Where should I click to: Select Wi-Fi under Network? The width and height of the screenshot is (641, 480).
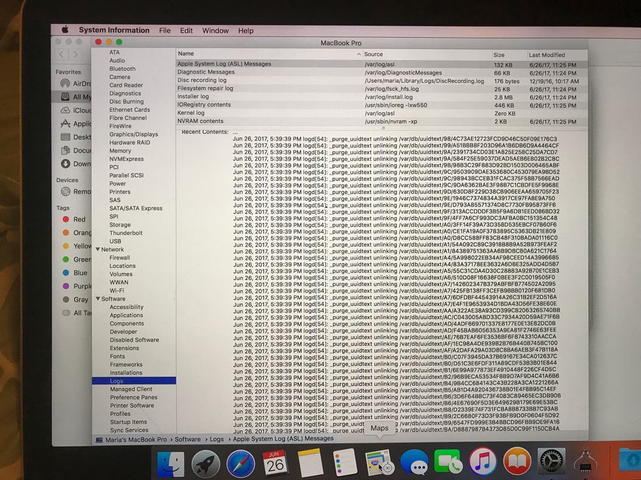(117, 290)
